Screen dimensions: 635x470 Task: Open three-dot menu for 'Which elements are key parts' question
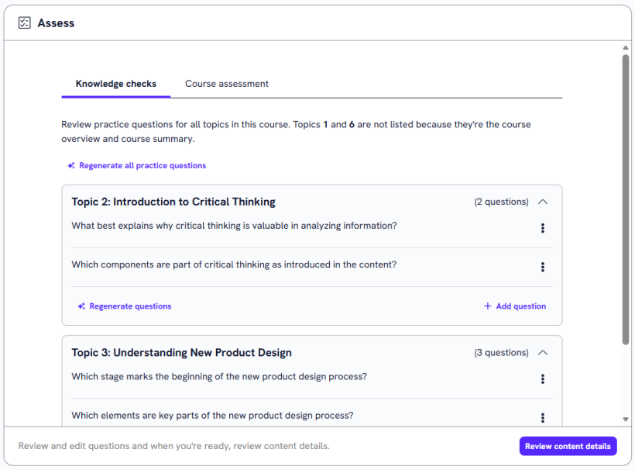(542, 417)
